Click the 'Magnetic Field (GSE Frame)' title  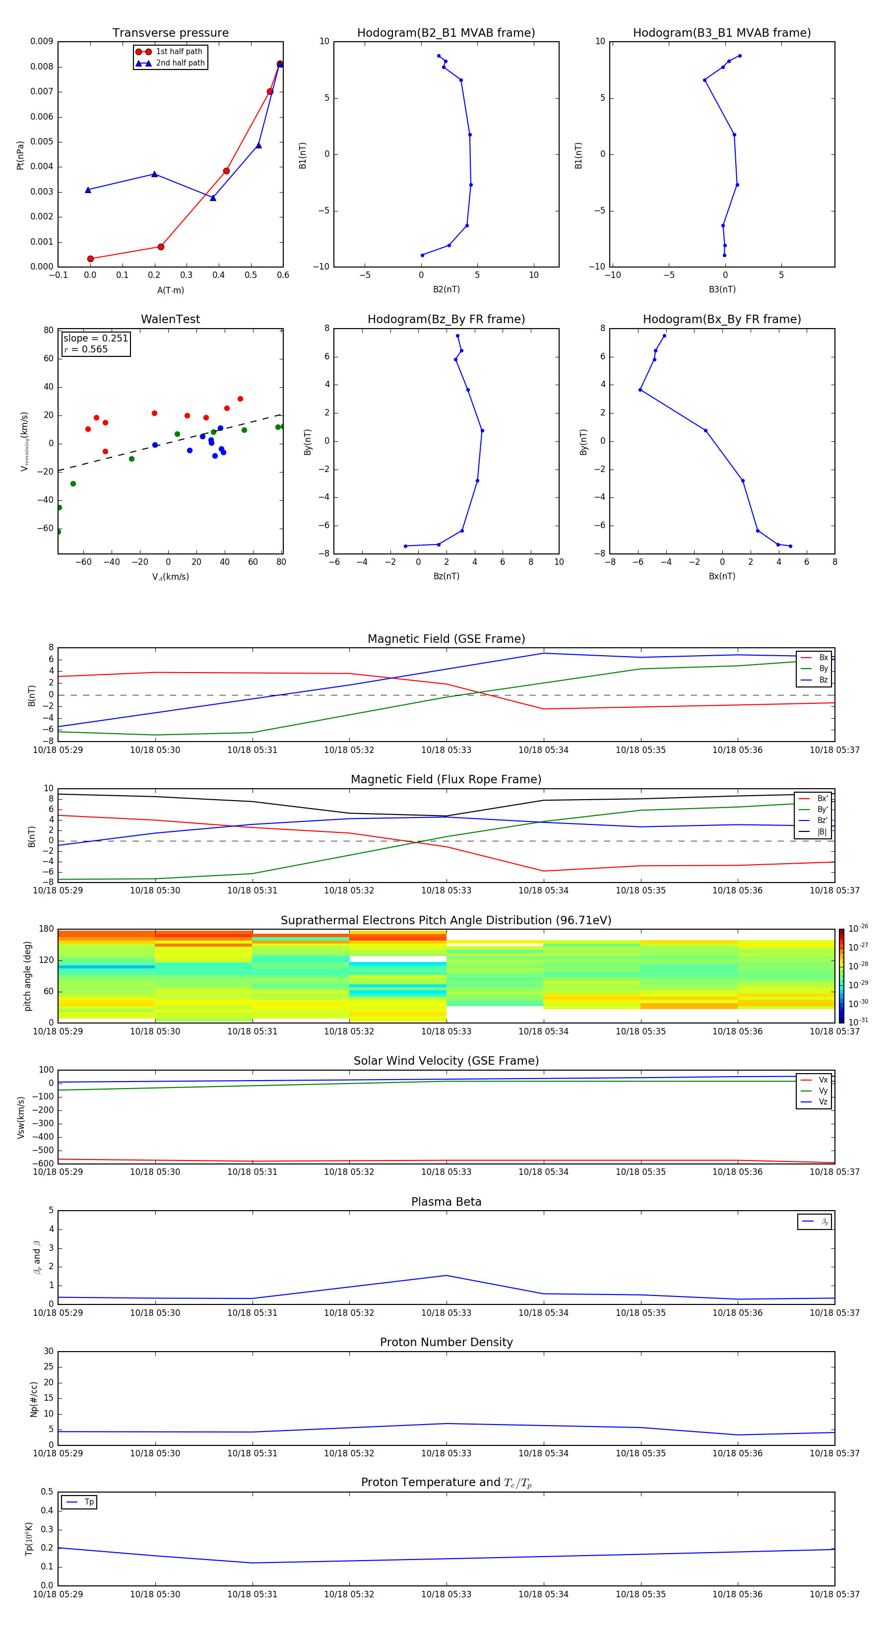pos(446,638)
